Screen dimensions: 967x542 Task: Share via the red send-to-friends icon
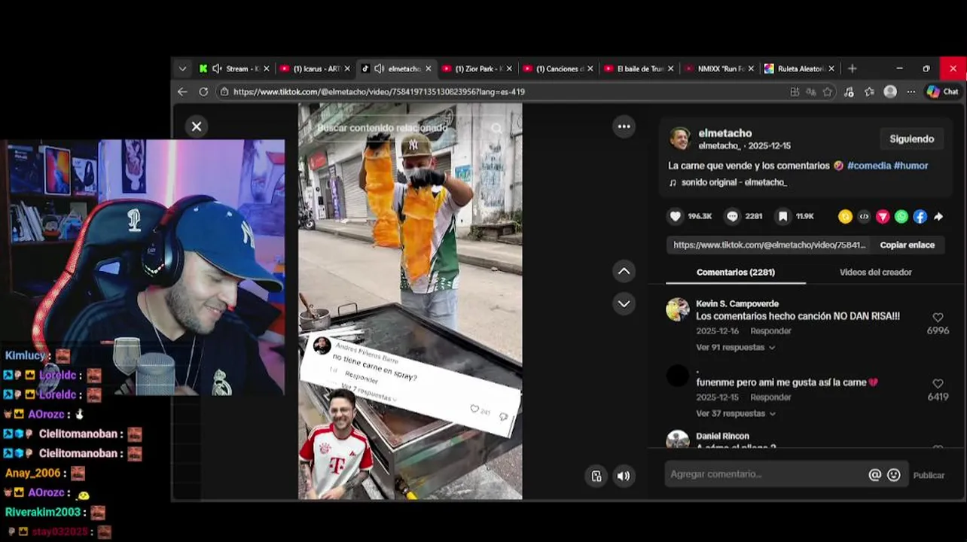pyautogui.click(x=883, y=217)
